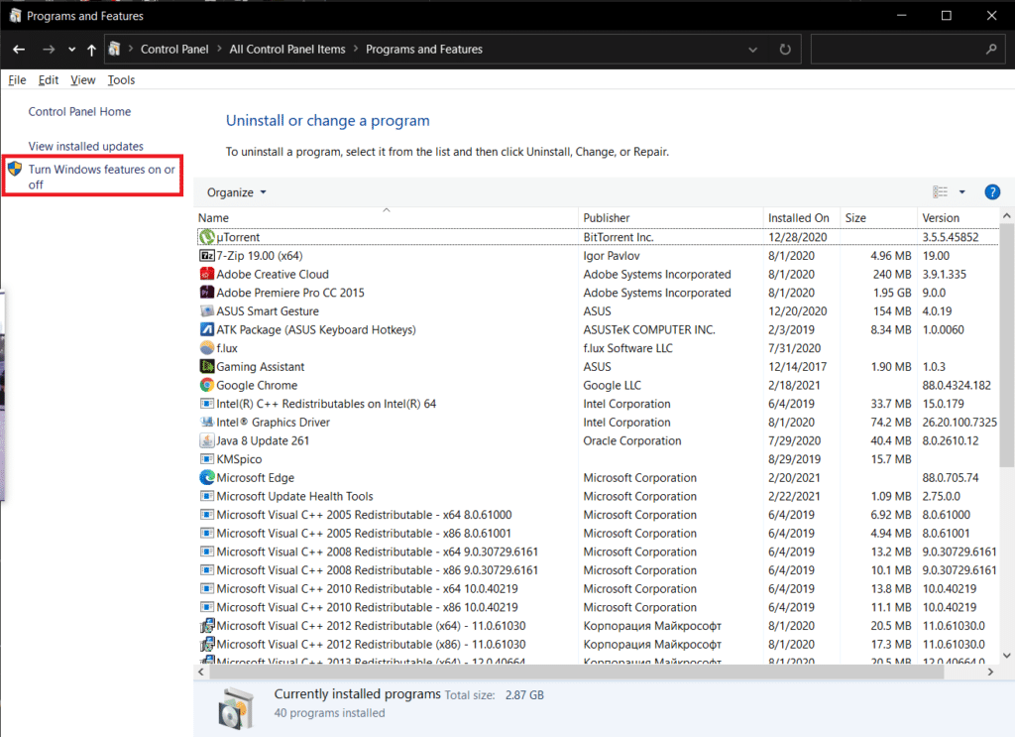Sort by Size column header

[878, 217]
